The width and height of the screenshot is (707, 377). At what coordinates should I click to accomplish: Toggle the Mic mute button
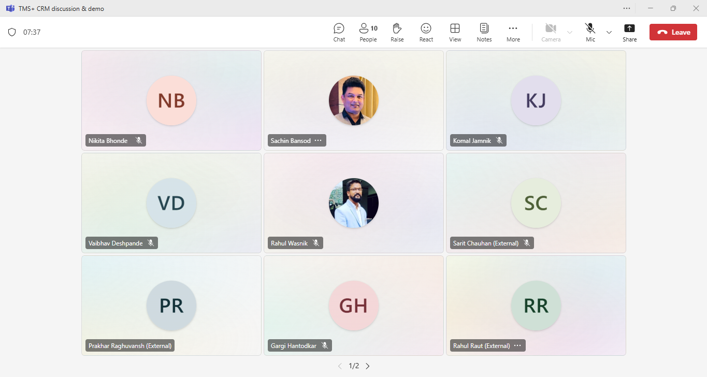click(x=590, y=32)
